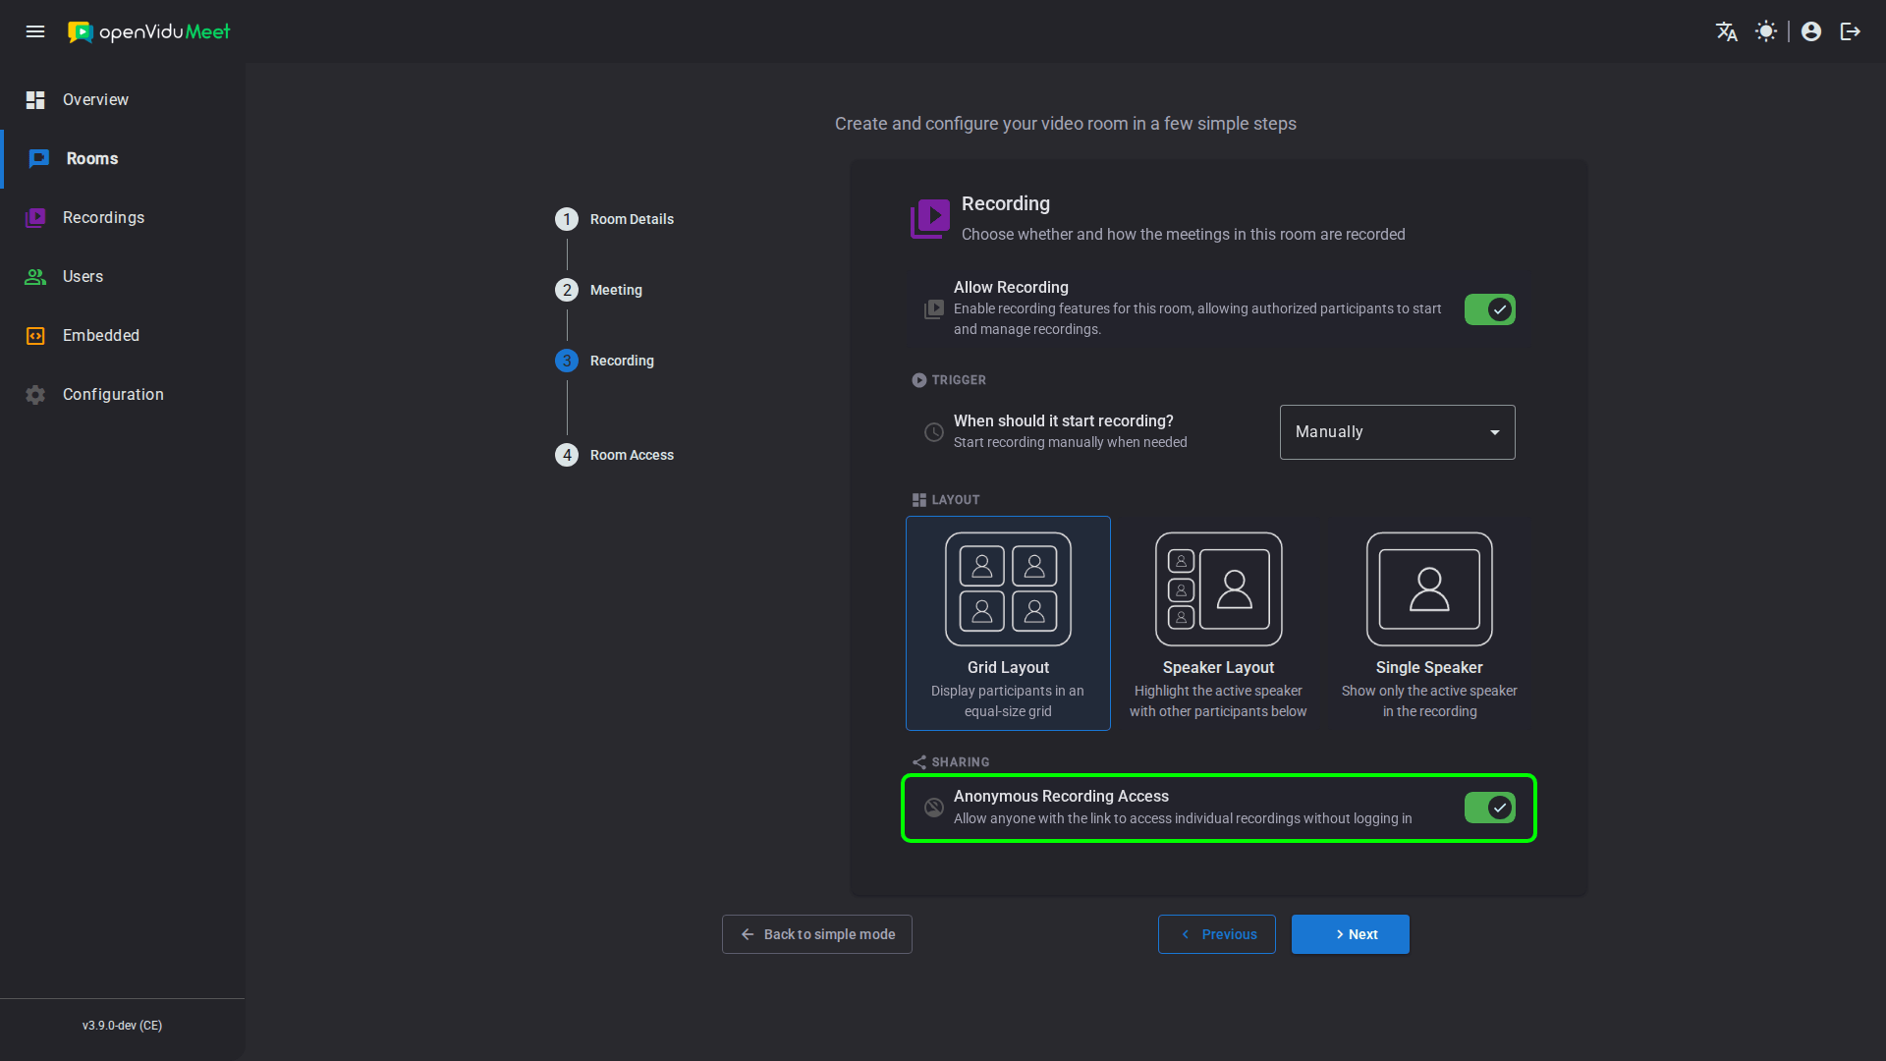Click the logout icon
The image size is (1886, 1061).
[x=1851, y=31]
